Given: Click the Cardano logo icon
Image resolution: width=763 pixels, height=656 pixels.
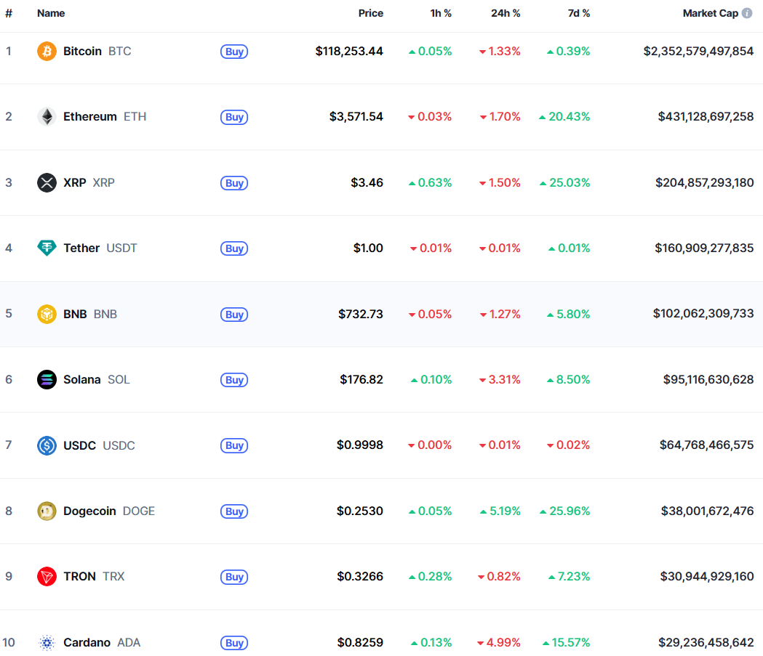Looking at the screenshot, I should [x=47, y=642].
